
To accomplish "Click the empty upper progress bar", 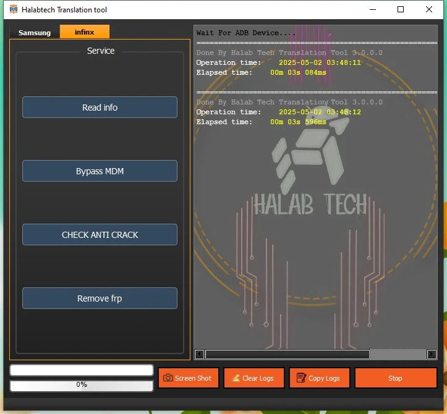I will click(x=82, y=370).
